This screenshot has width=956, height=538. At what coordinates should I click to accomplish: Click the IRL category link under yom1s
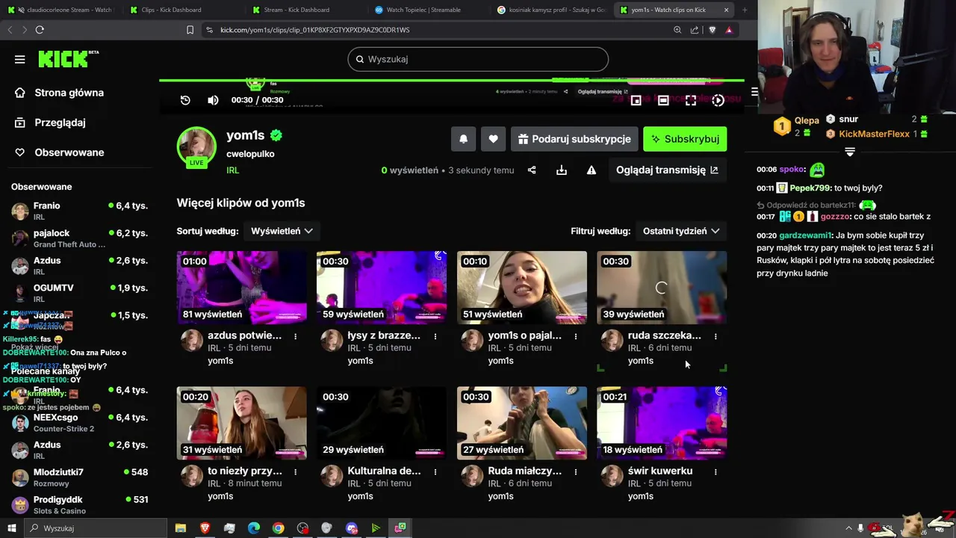tap(233, 170)
